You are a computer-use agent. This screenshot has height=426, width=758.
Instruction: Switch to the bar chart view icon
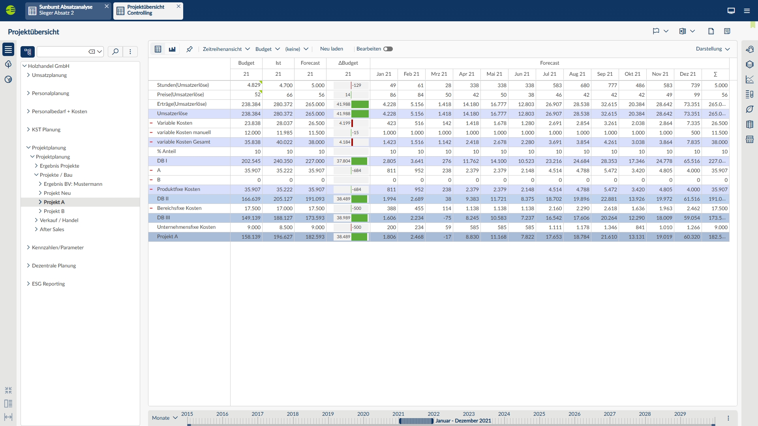point(172,49)
